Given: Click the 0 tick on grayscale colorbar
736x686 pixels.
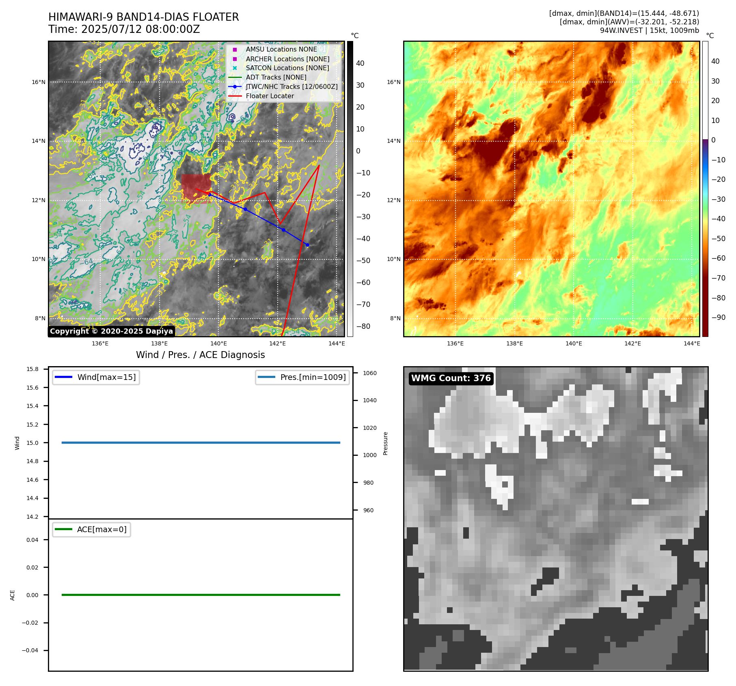Looking at the screenshot, I should pos(358,151).
